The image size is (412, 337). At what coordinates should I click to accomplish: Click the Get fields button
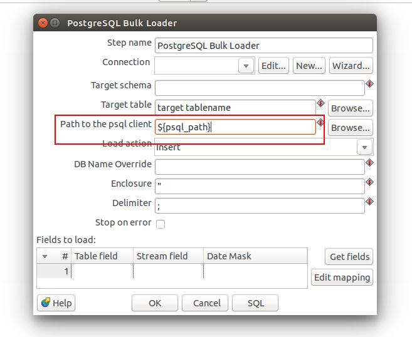point(349,257)
